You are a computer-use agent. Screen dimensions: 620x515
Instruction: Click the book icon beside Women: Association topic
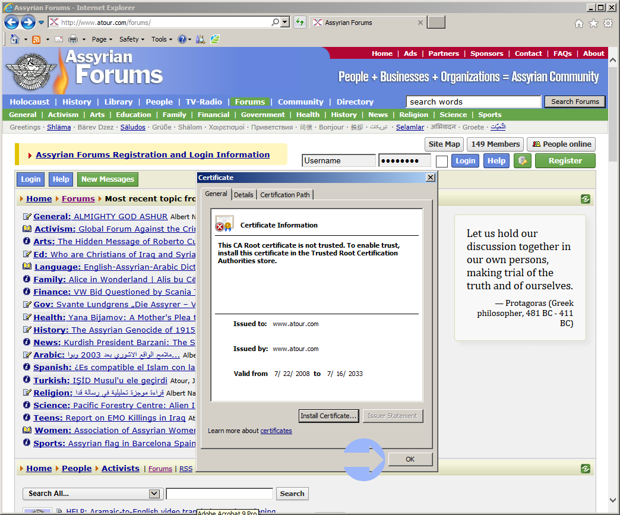coord(27,430)
